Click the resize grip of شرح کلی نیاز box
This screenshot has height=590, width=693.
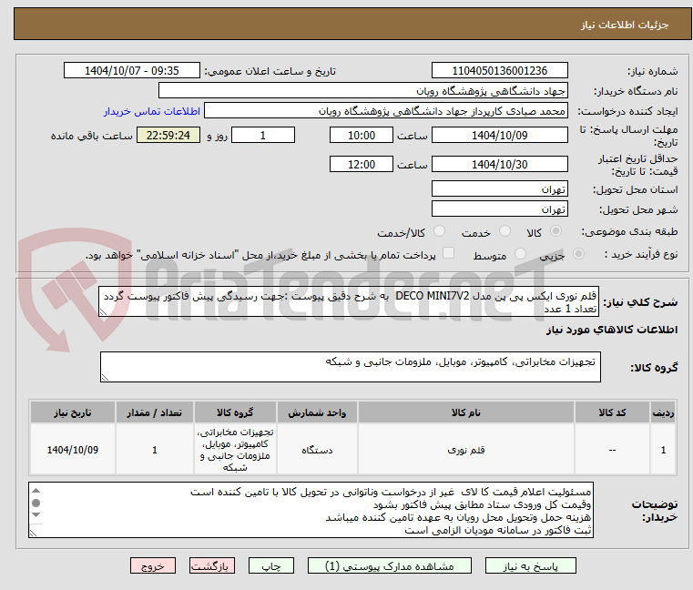click(104, 312)
